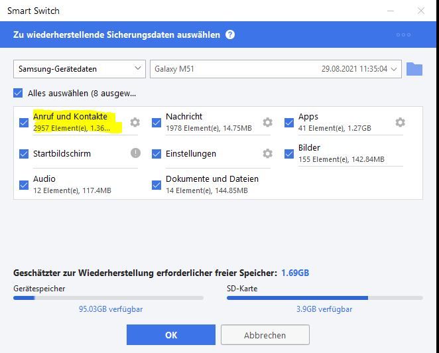Open settings gear for Nachricht
This screenshot has height=353, width=439.
click(267, 123)
